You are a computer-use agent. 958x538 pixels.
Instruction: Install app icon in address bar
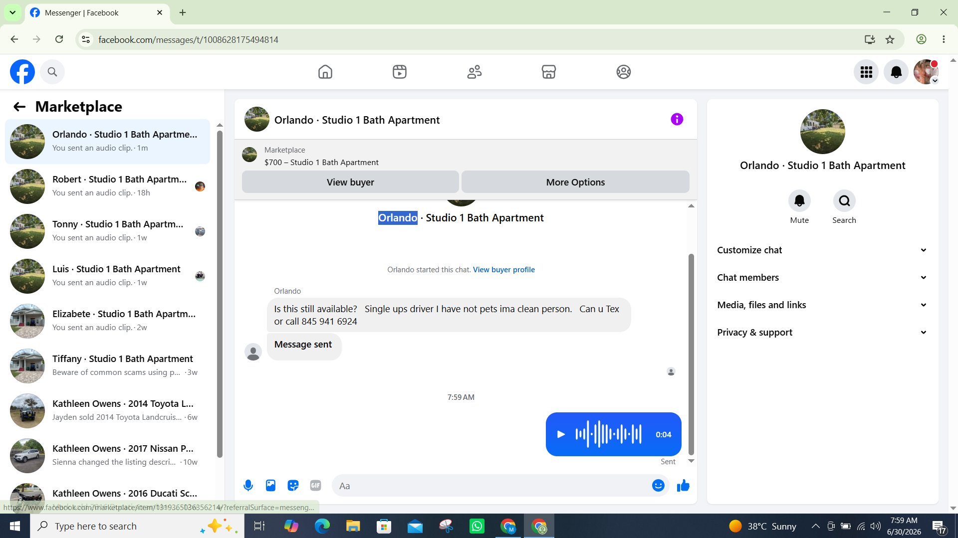(870, 39)
